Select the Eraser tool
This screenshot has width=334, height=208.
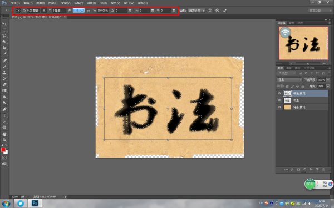tap(4, 84)
